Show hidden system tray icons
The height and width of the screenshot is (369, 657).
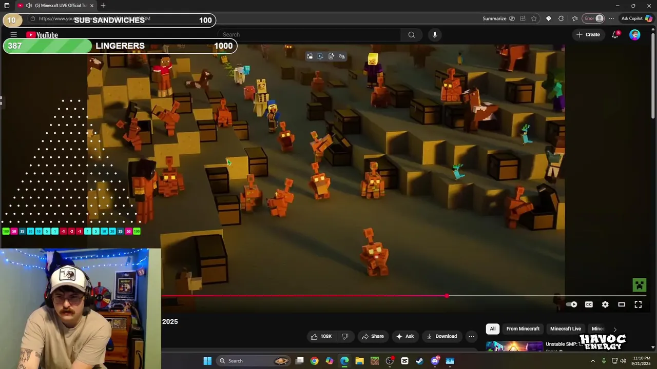(x=593, y=361)
